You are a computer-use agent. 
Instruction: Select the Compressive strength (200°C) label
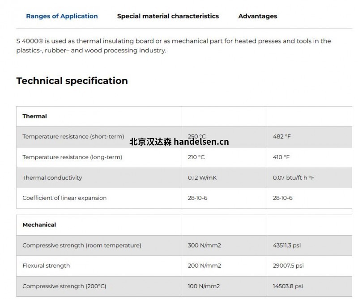(x=64, y=286)
